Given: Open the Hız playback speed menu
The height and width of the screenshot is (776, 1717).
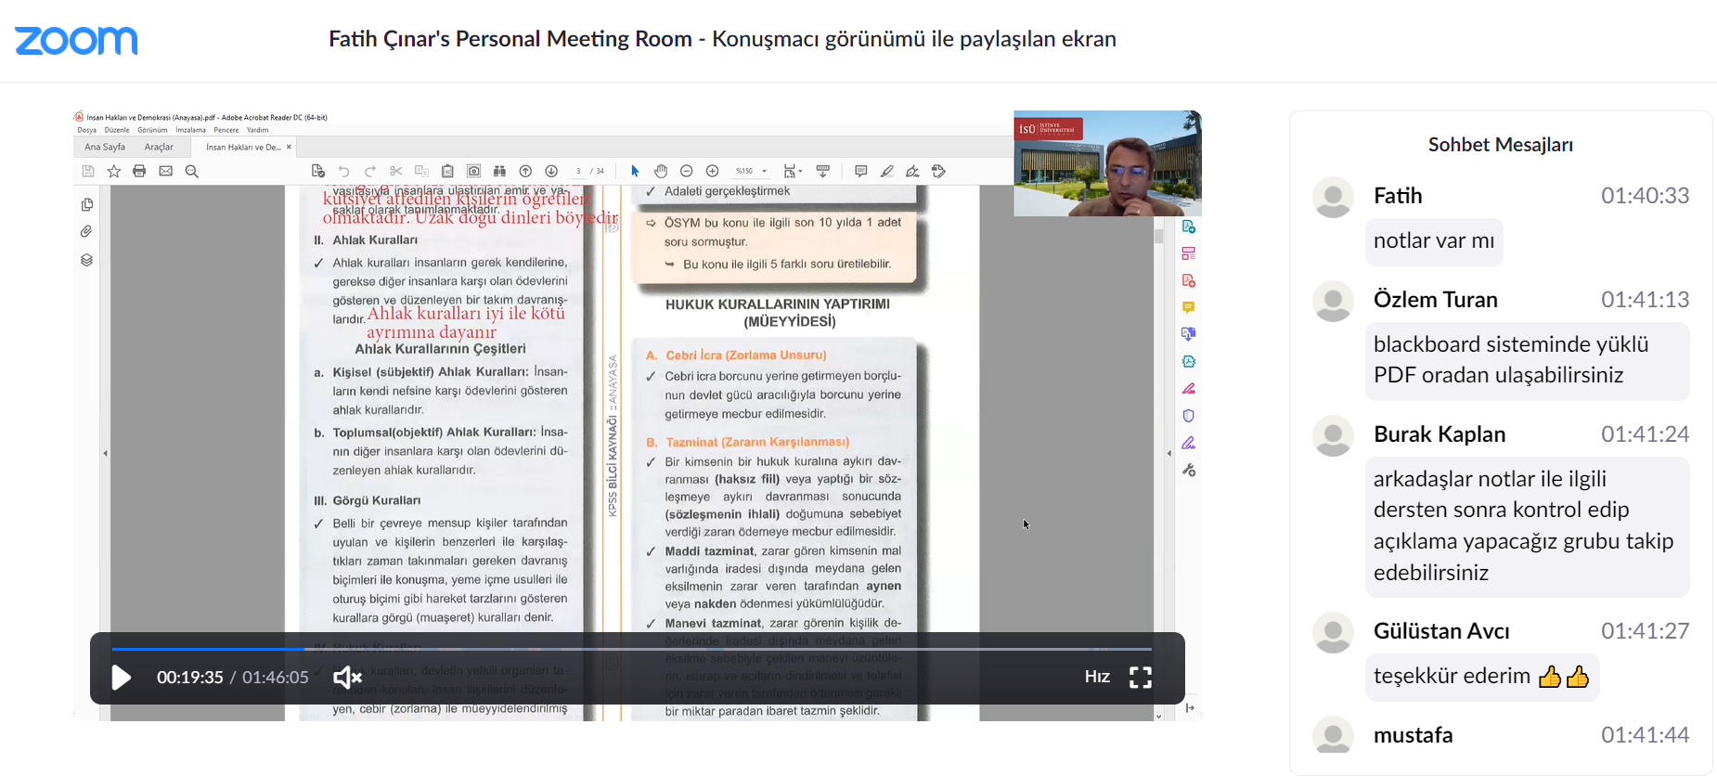Looking at the screenshot, I should (x=1097, y=678).
